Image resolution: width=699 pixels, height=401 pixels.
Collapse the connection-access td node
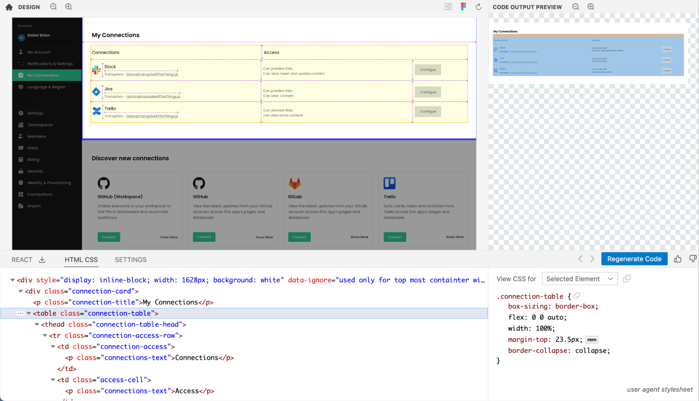coord(53,347)
